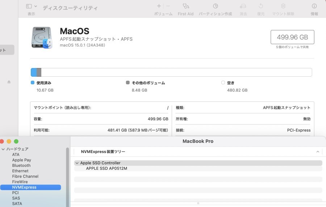The width and height of the screenshot is (326, 207).
Task: Click the 8.48 GB other volumes value
Action: pyautogui.click(x=139, y=90)
